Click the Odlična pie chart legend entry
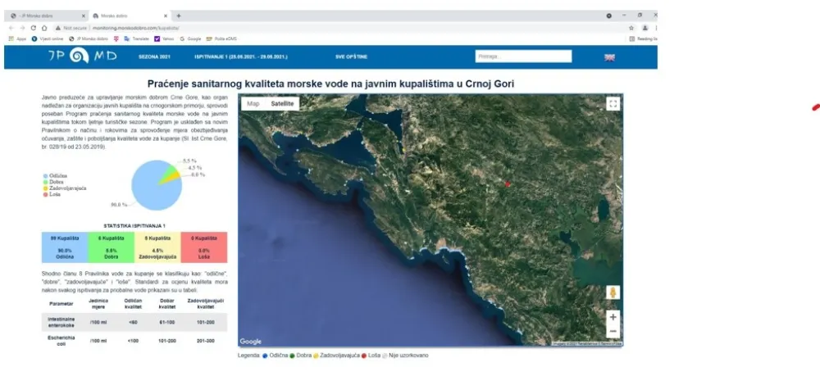820x385 pixels. (56, 176)
